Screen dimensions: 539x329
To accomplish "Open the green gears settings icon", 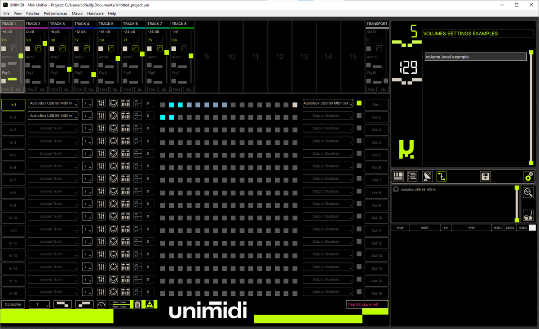I will click(529, 176).
